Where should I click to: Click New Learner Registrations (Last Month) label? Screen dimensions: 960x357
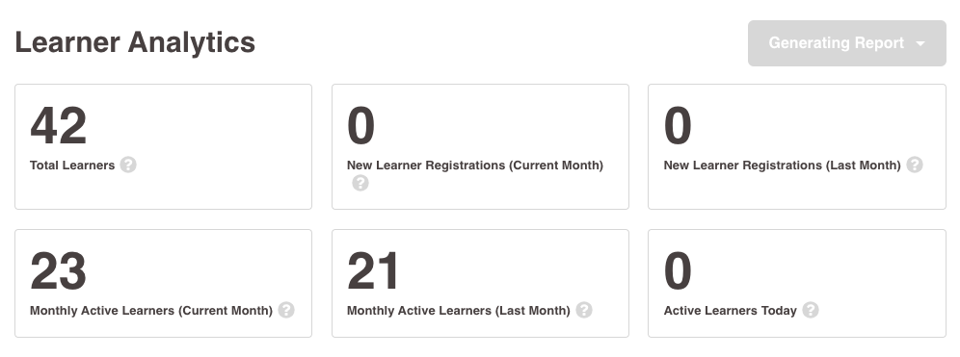click(783, 166)
